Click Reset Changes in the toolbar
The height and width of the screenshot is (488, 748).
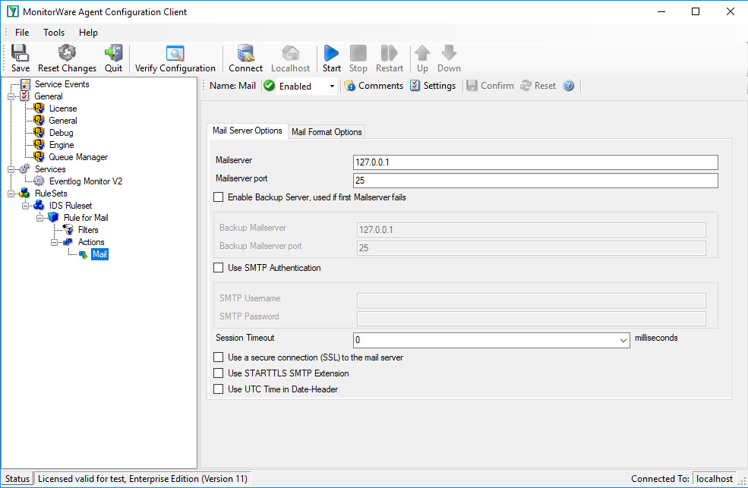click(x=67, y=58)
